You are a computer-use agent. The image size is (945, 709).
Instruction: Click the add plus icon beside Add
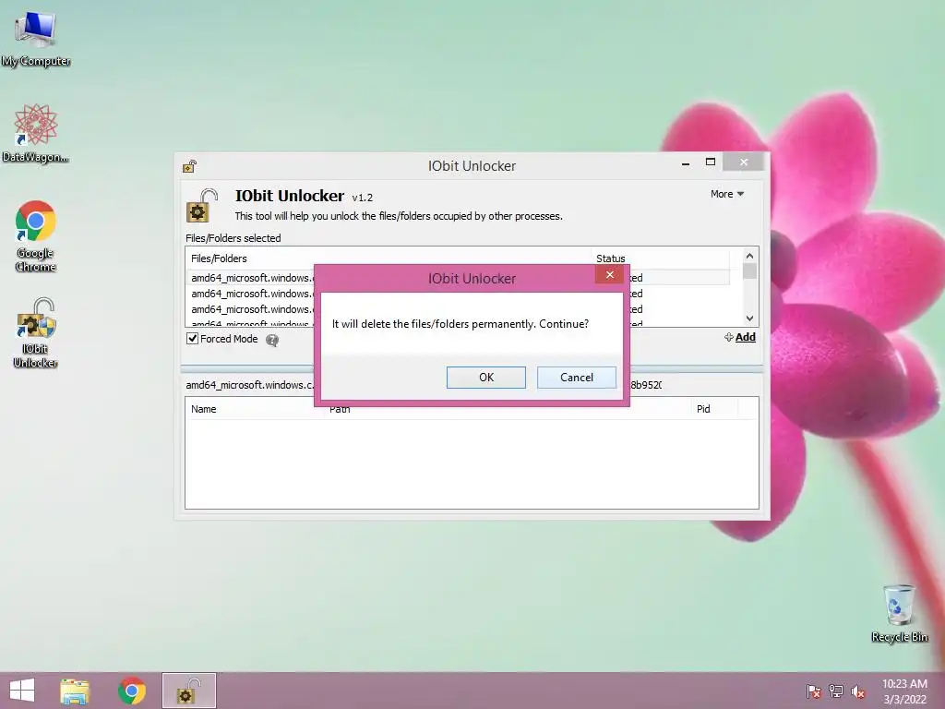coord(729,337)
